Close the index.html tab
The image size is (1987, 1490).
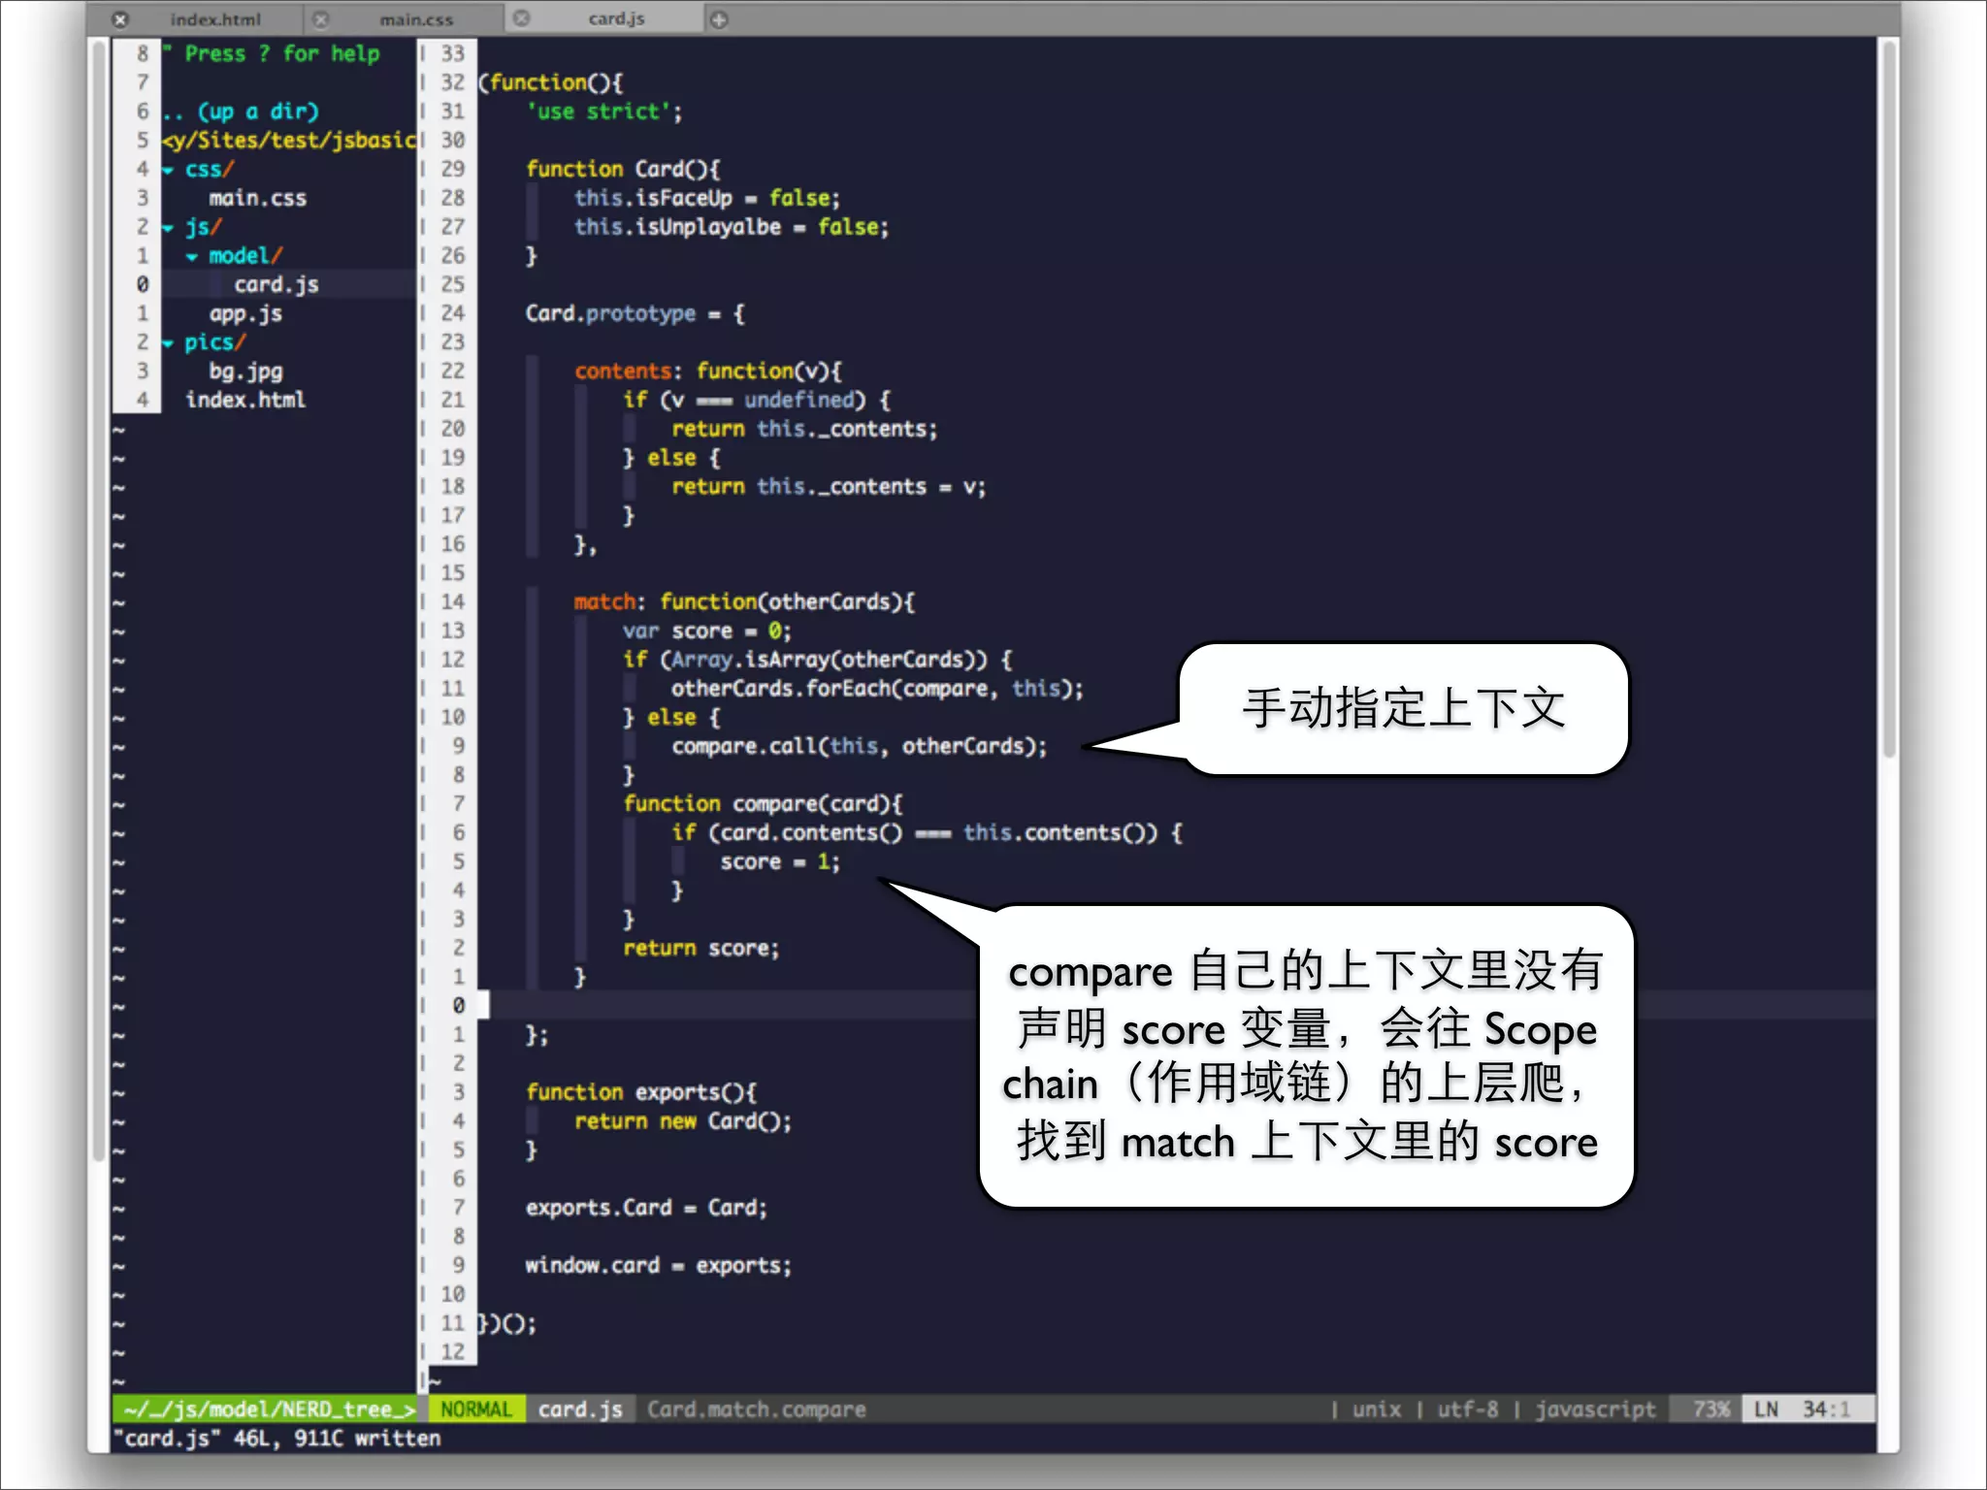click(x=120, y=19)
